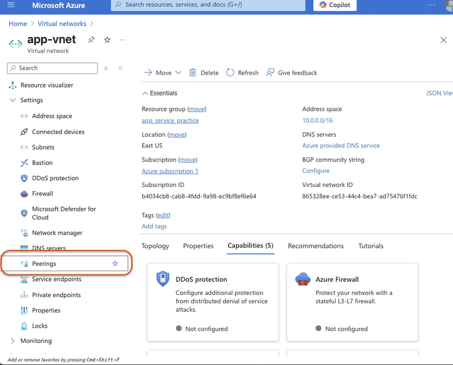The height and width of the screenshot is (365, 453).
Task: Click the Peerings icon
Action: (24, 263)
